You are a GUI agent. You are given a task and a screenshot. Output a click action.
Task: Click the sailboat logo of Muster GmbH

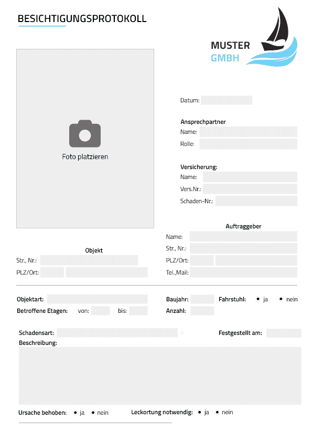(x=272, y=37)
